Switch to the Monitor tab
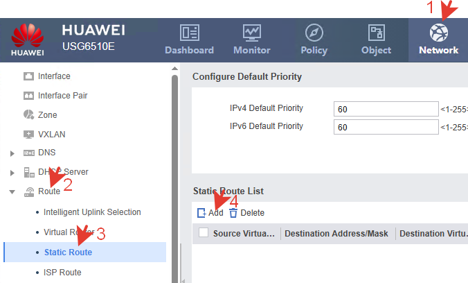This screenshot has width=468, height=283. [x=251, y=40]
